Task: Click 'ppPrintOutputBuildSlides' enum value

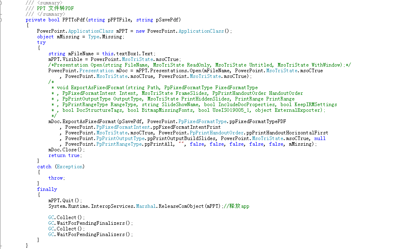Action: (181, 138)
